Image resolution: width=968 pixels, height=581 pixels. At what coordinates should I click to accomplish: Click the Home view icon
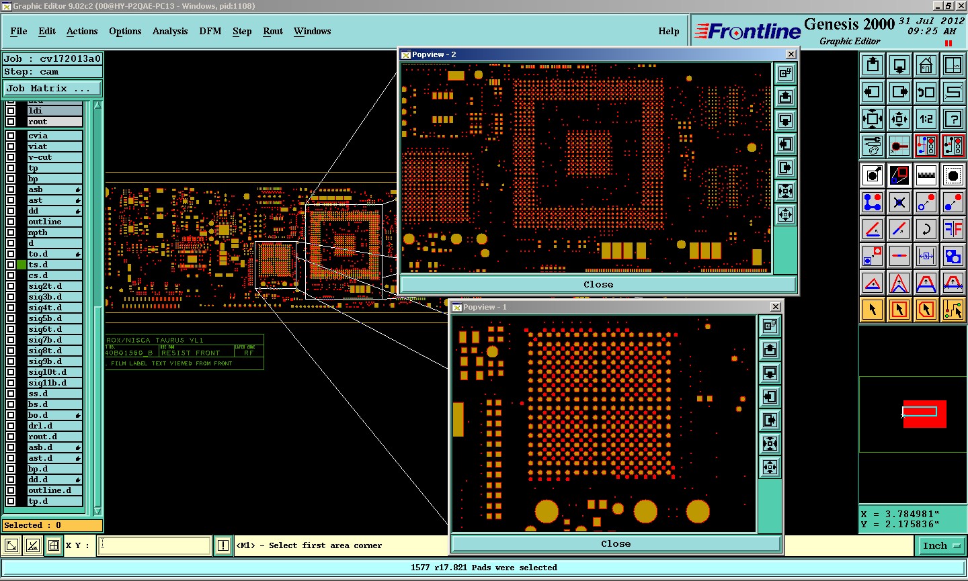click(926, 65)
